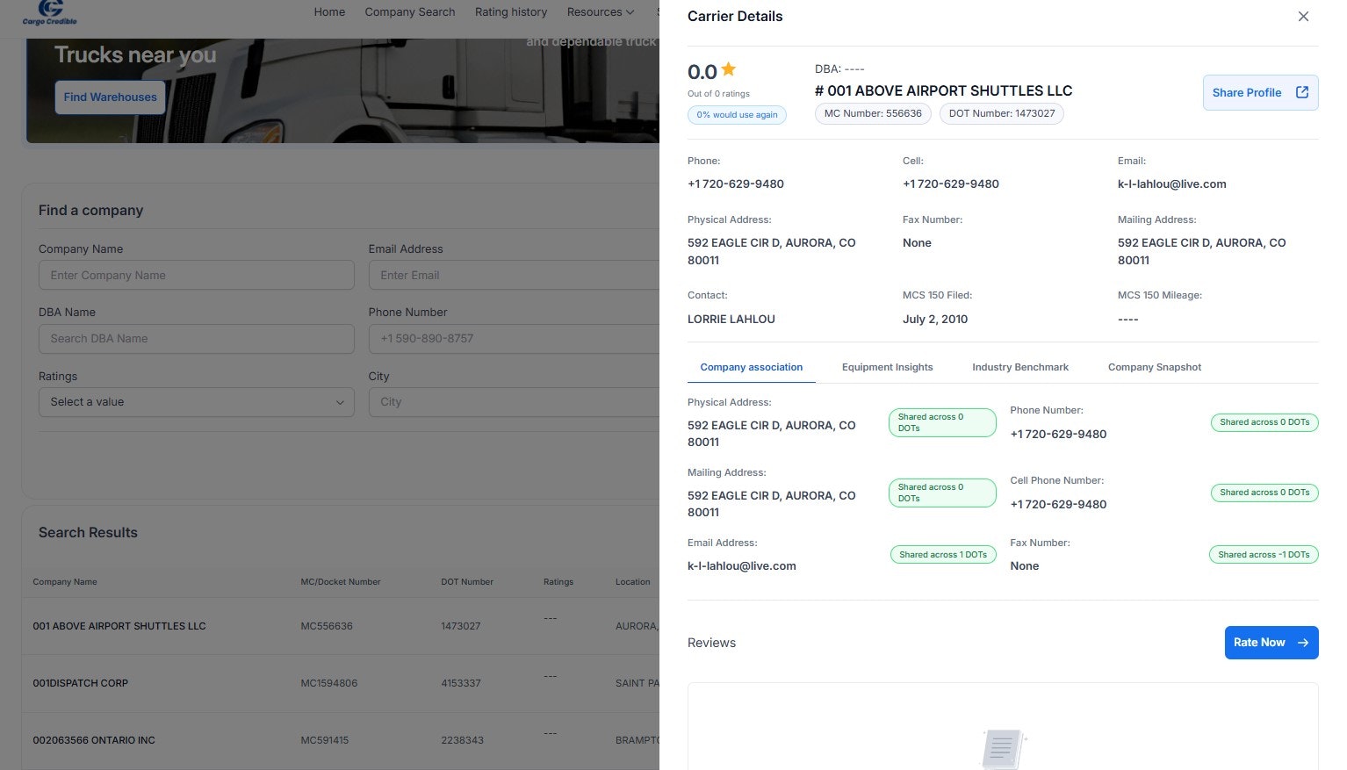Click MC591415 docket number cell

324,740
